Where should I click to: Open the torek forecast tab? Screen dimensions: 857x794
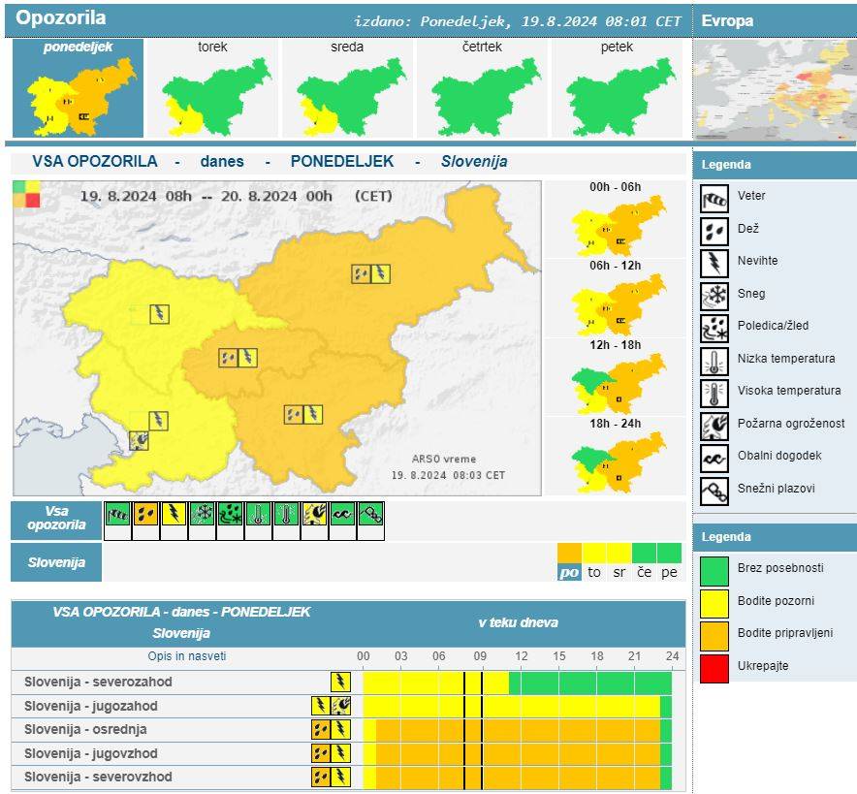click(212, 88)
